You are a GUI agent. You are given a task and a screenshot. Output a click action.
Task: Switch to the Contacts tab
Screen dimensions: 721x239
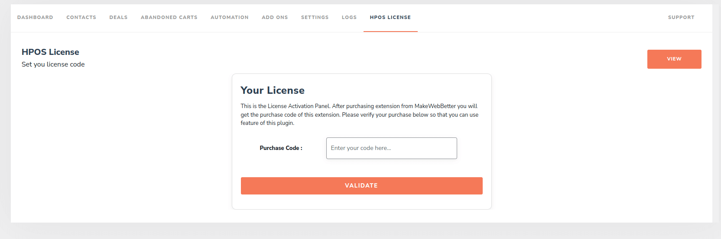pyautogui.click(x=81, y=17)
